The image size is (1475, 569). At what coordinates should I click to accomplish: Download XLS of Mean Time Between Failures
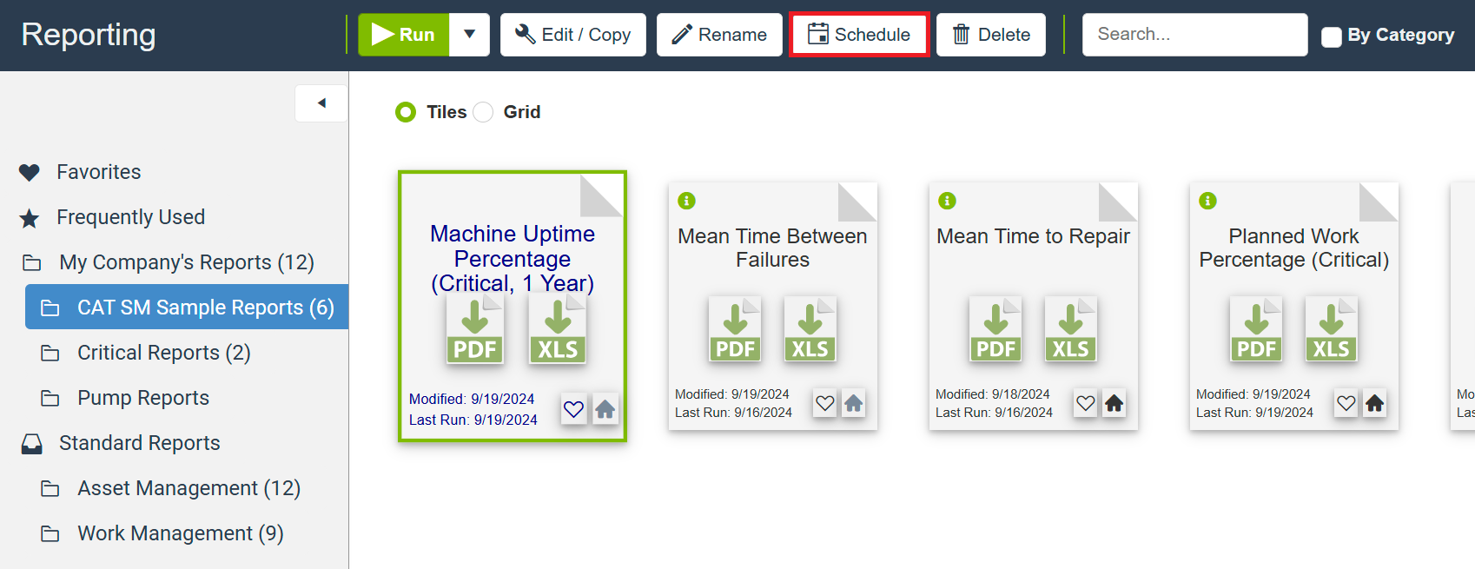coord(810,329)
